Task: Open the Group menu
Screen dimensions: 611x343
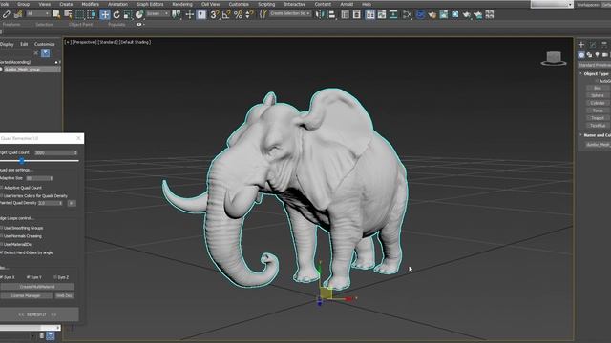Action: point(23,4)
